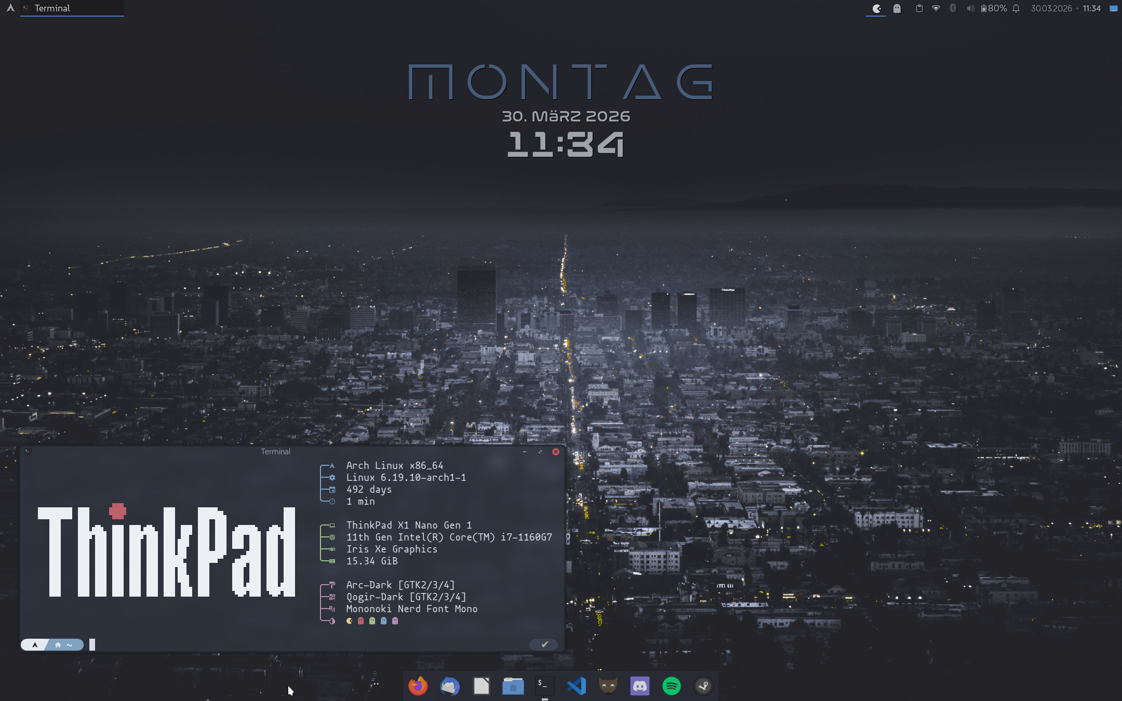The width and height of the screenshot is (1122, 701).
Task: Click the volume speaker icon in panel
Action: pos(970,8)
